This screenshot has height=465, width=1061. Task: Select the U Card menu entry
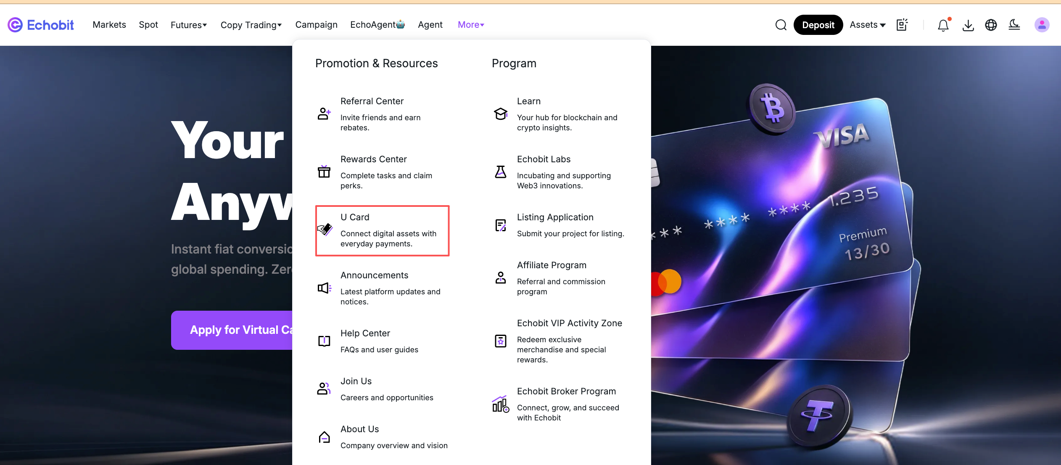coord(383,230)
